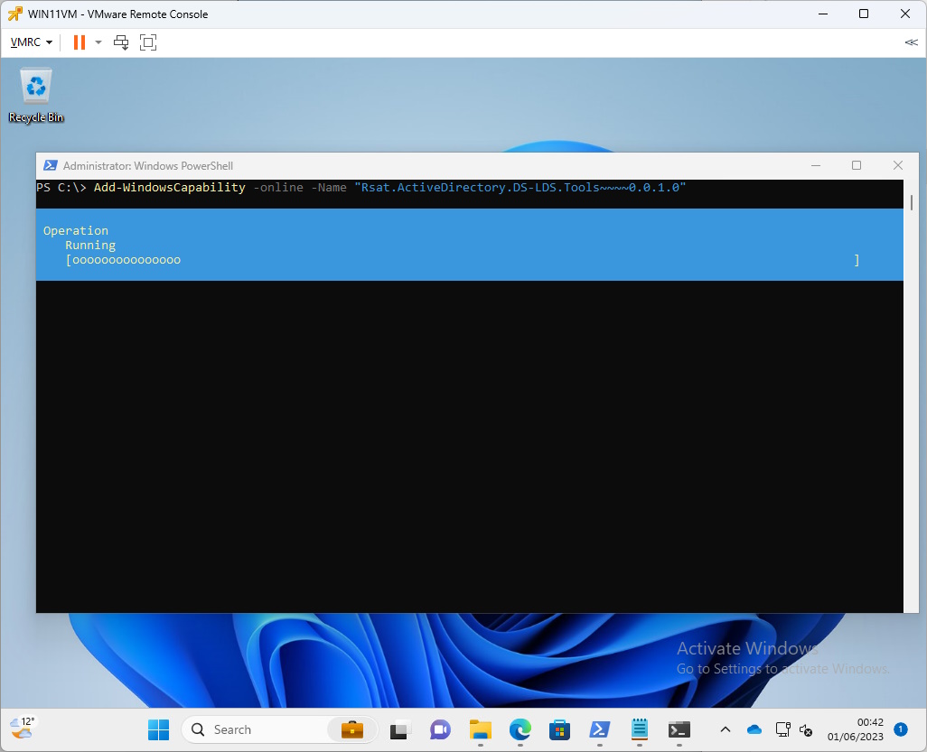Switch to PowerShell on the taskbar

point(599,730)
